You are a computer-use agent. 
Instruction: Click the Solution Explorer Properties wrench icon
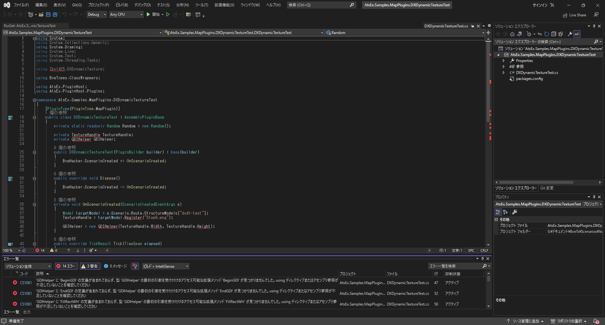click(x=570, y=34)
